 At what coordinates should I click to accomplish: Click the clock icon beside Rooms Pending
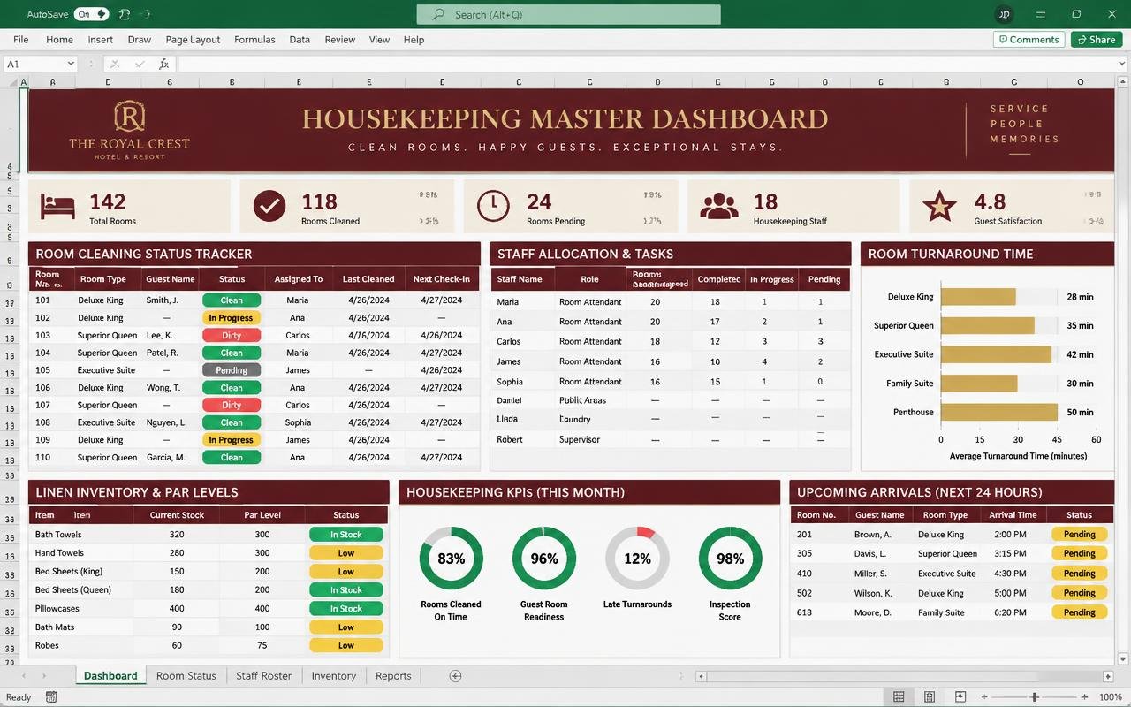493,206
